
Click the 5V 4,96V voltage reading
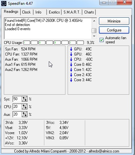coord(57,128)
